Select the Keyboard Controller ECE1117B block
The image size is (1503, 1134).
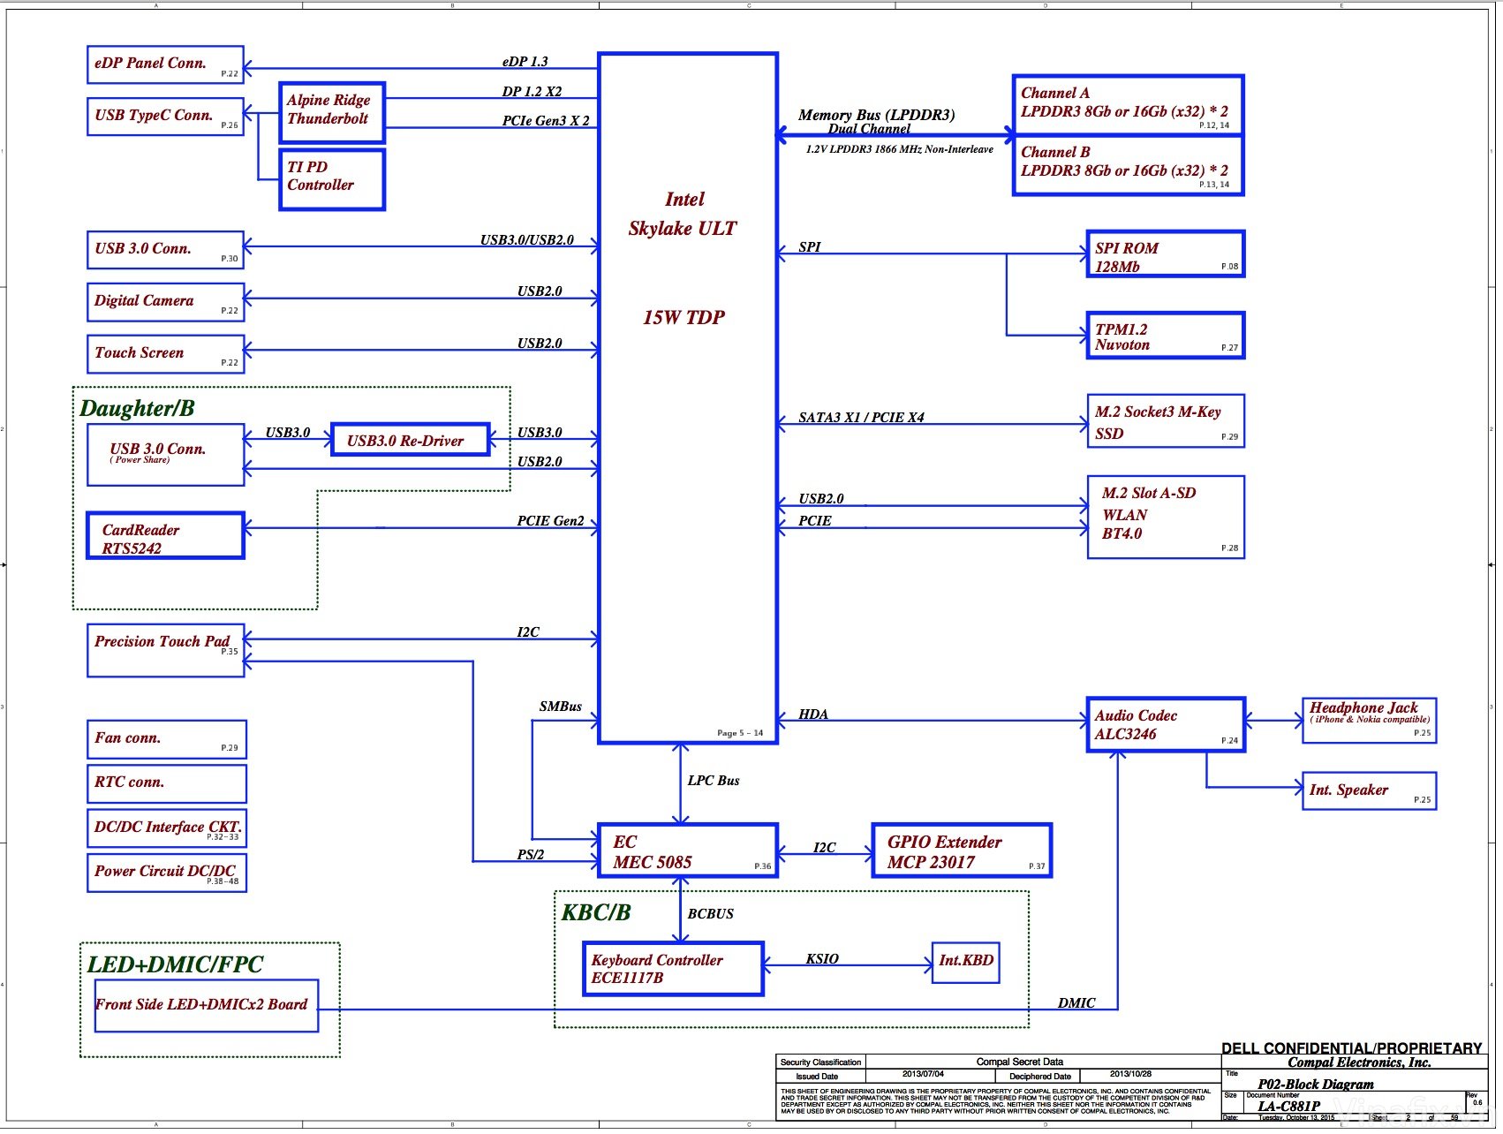tap(673, 969)
